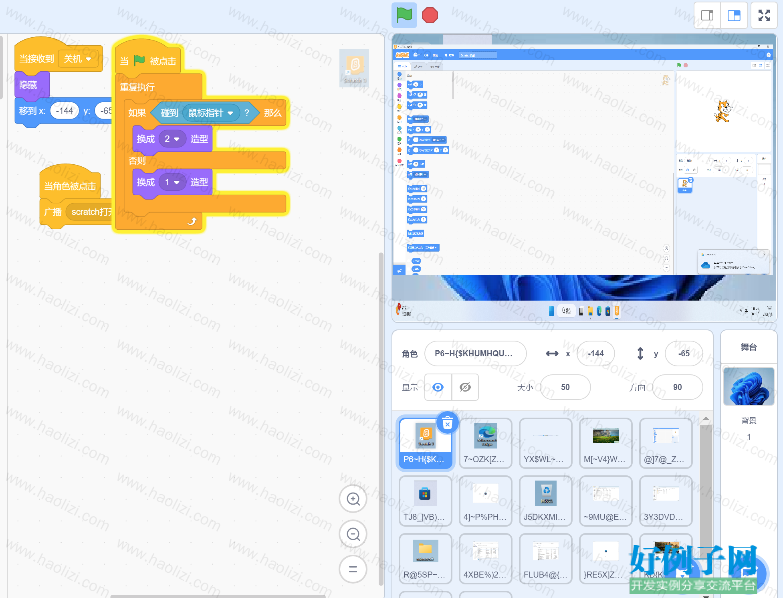Image resolution: width=783 pixels, height=598 pixels.
Task: Show sprite using eye icon
Action: 438,387
